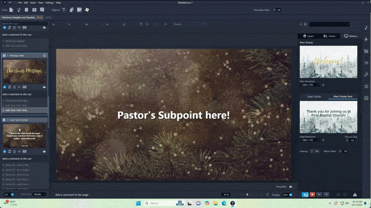Open the Stage Resolution 1280 x 720 dropdown
Screen dimensions: 371x208
click(310, 140)
